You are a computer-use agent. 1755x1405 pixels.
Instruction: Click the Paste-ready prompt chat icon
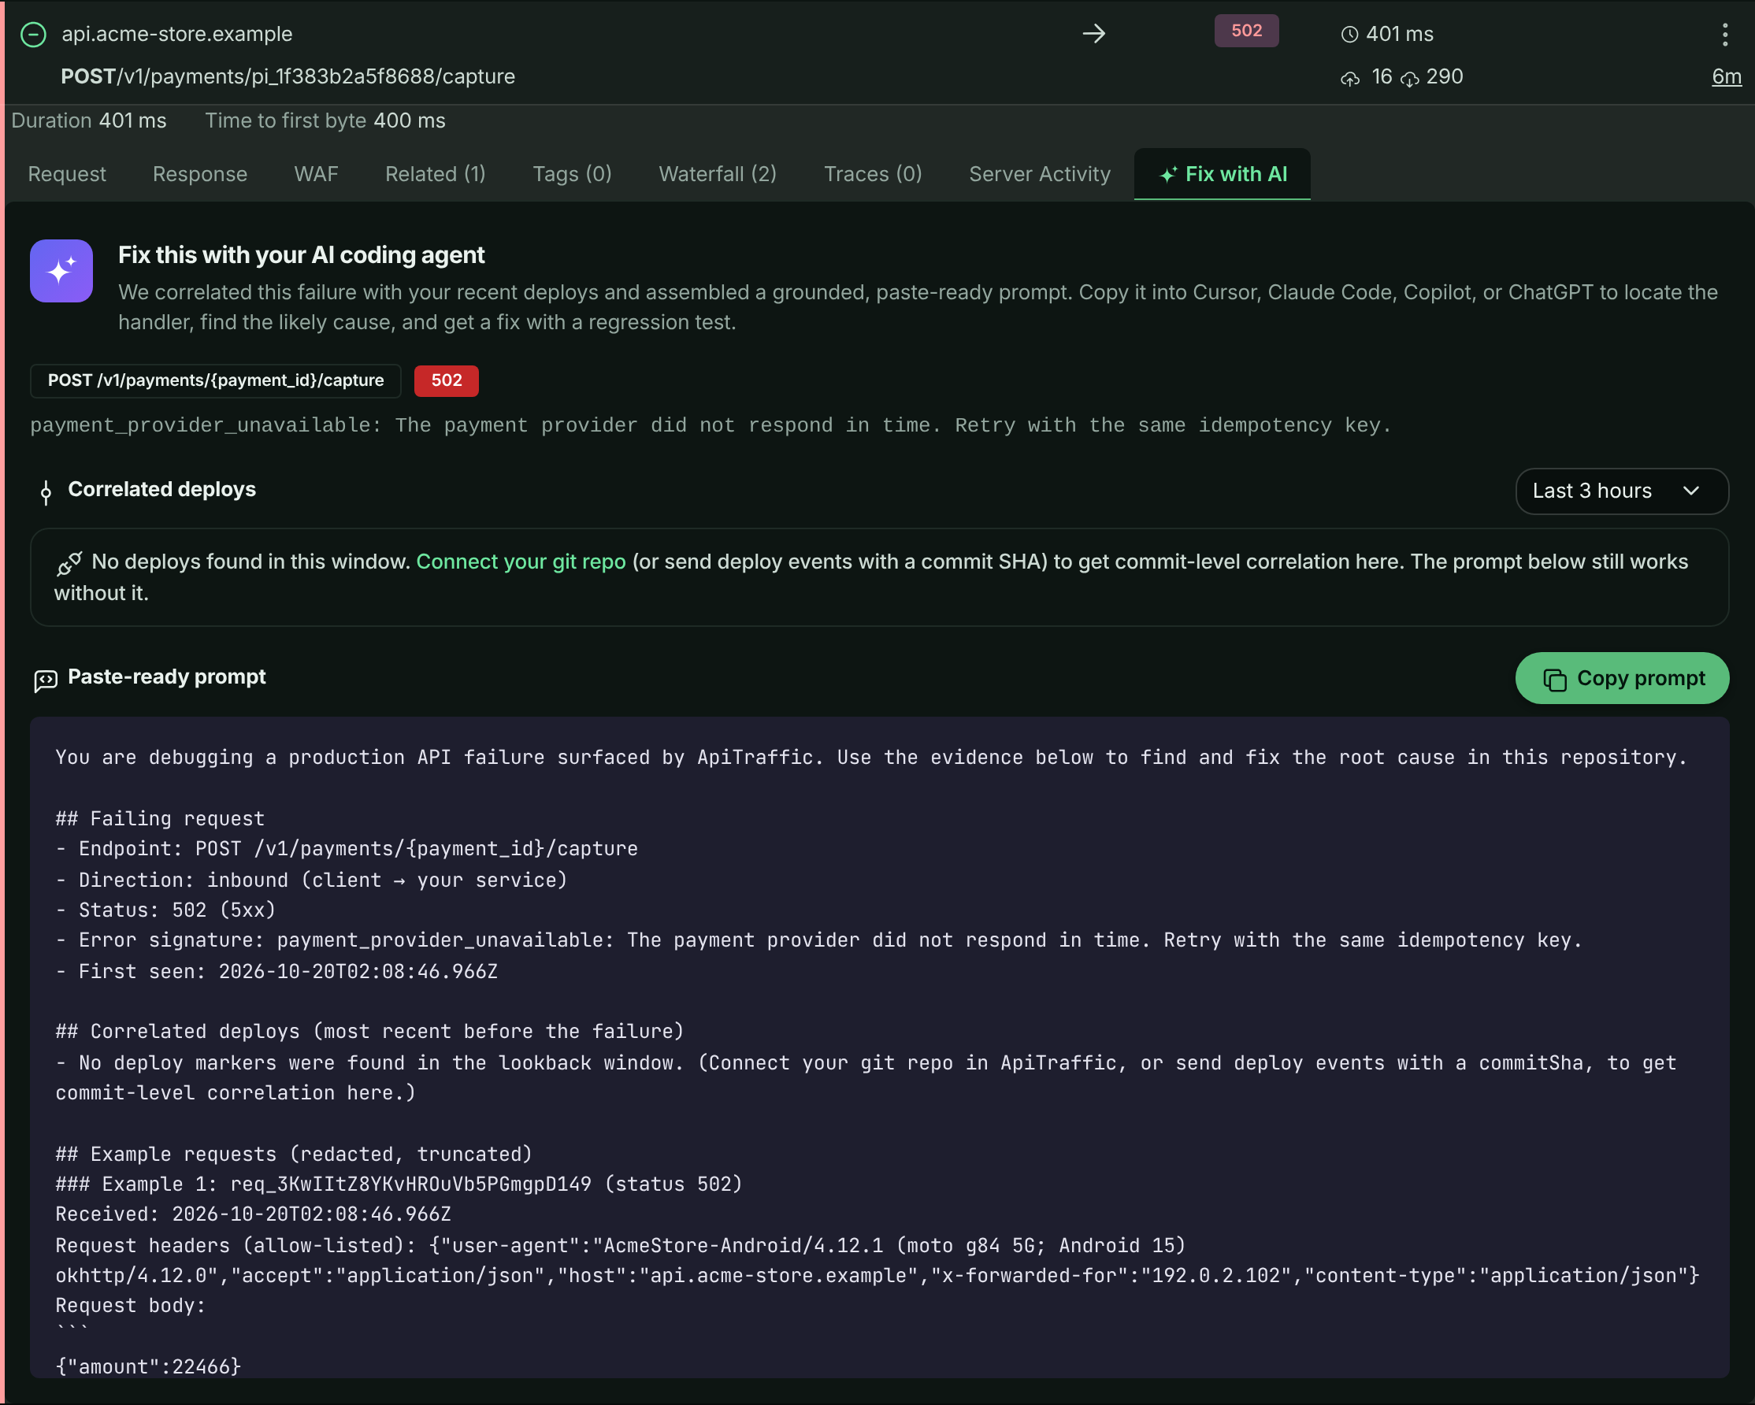tap(46, 680)
